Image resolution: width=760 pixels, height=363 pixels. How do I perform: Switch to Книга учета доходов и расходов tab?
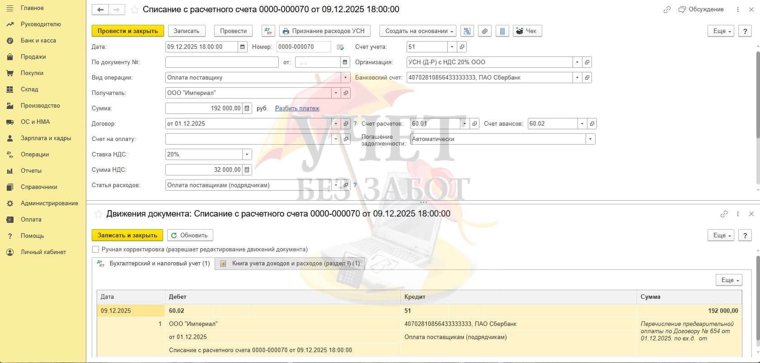point(290,263)
